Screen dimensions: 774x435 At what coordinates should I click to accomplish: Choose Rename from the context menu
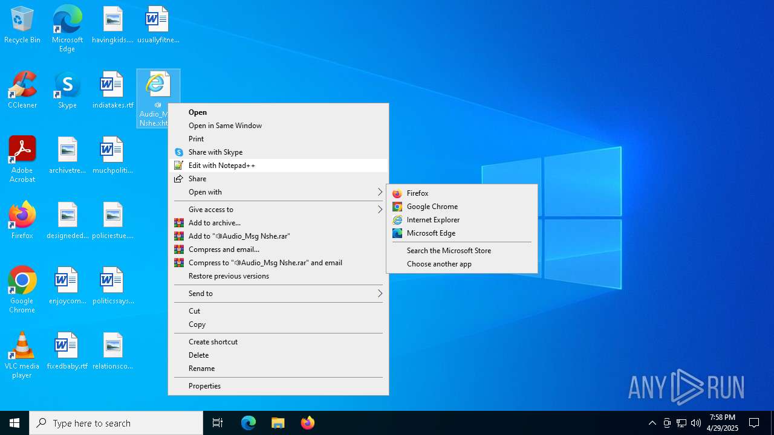(x=278, y=369)
